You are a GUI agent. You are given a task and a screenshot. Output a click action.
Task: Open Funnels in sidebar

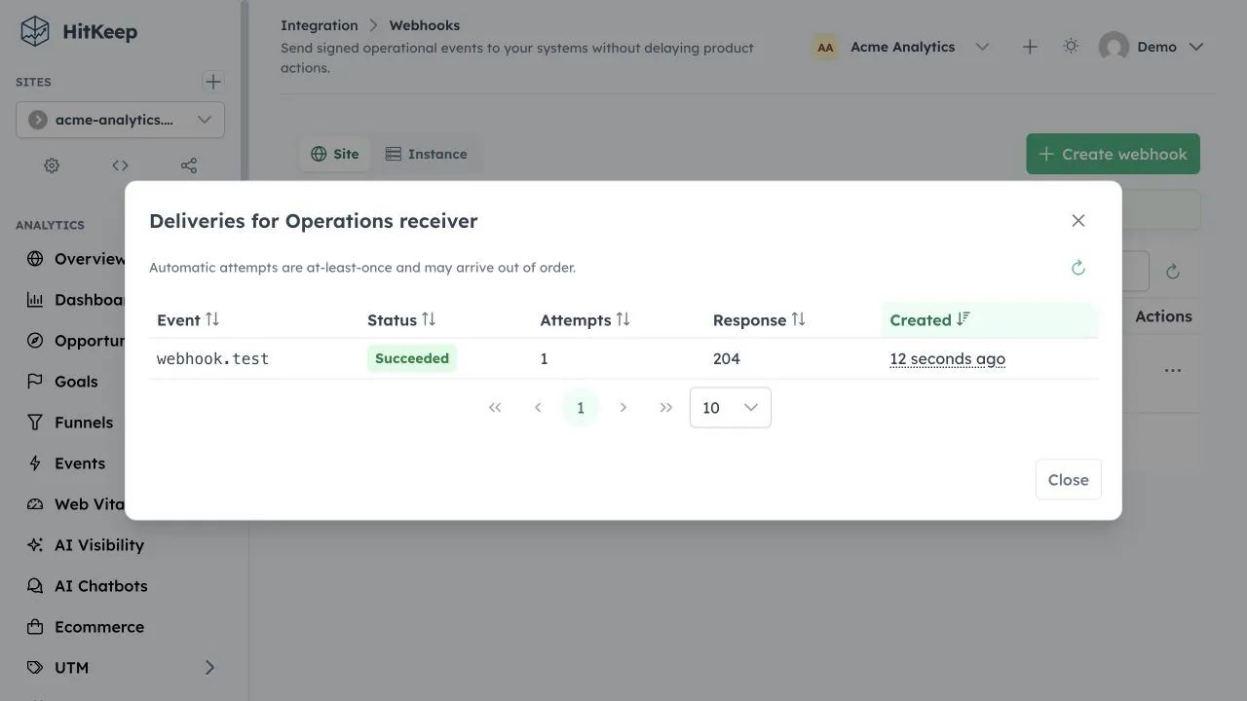point(84,423)
